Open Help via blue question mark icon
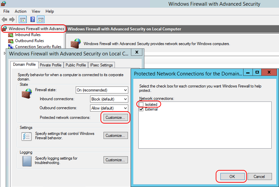The height and width of the screenshot is (187, 279). click(32, 19)
